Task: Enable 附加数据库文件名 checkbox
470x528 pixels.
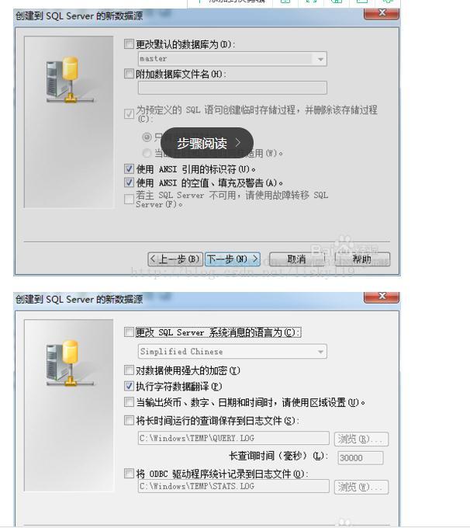Action: point(129,74)
